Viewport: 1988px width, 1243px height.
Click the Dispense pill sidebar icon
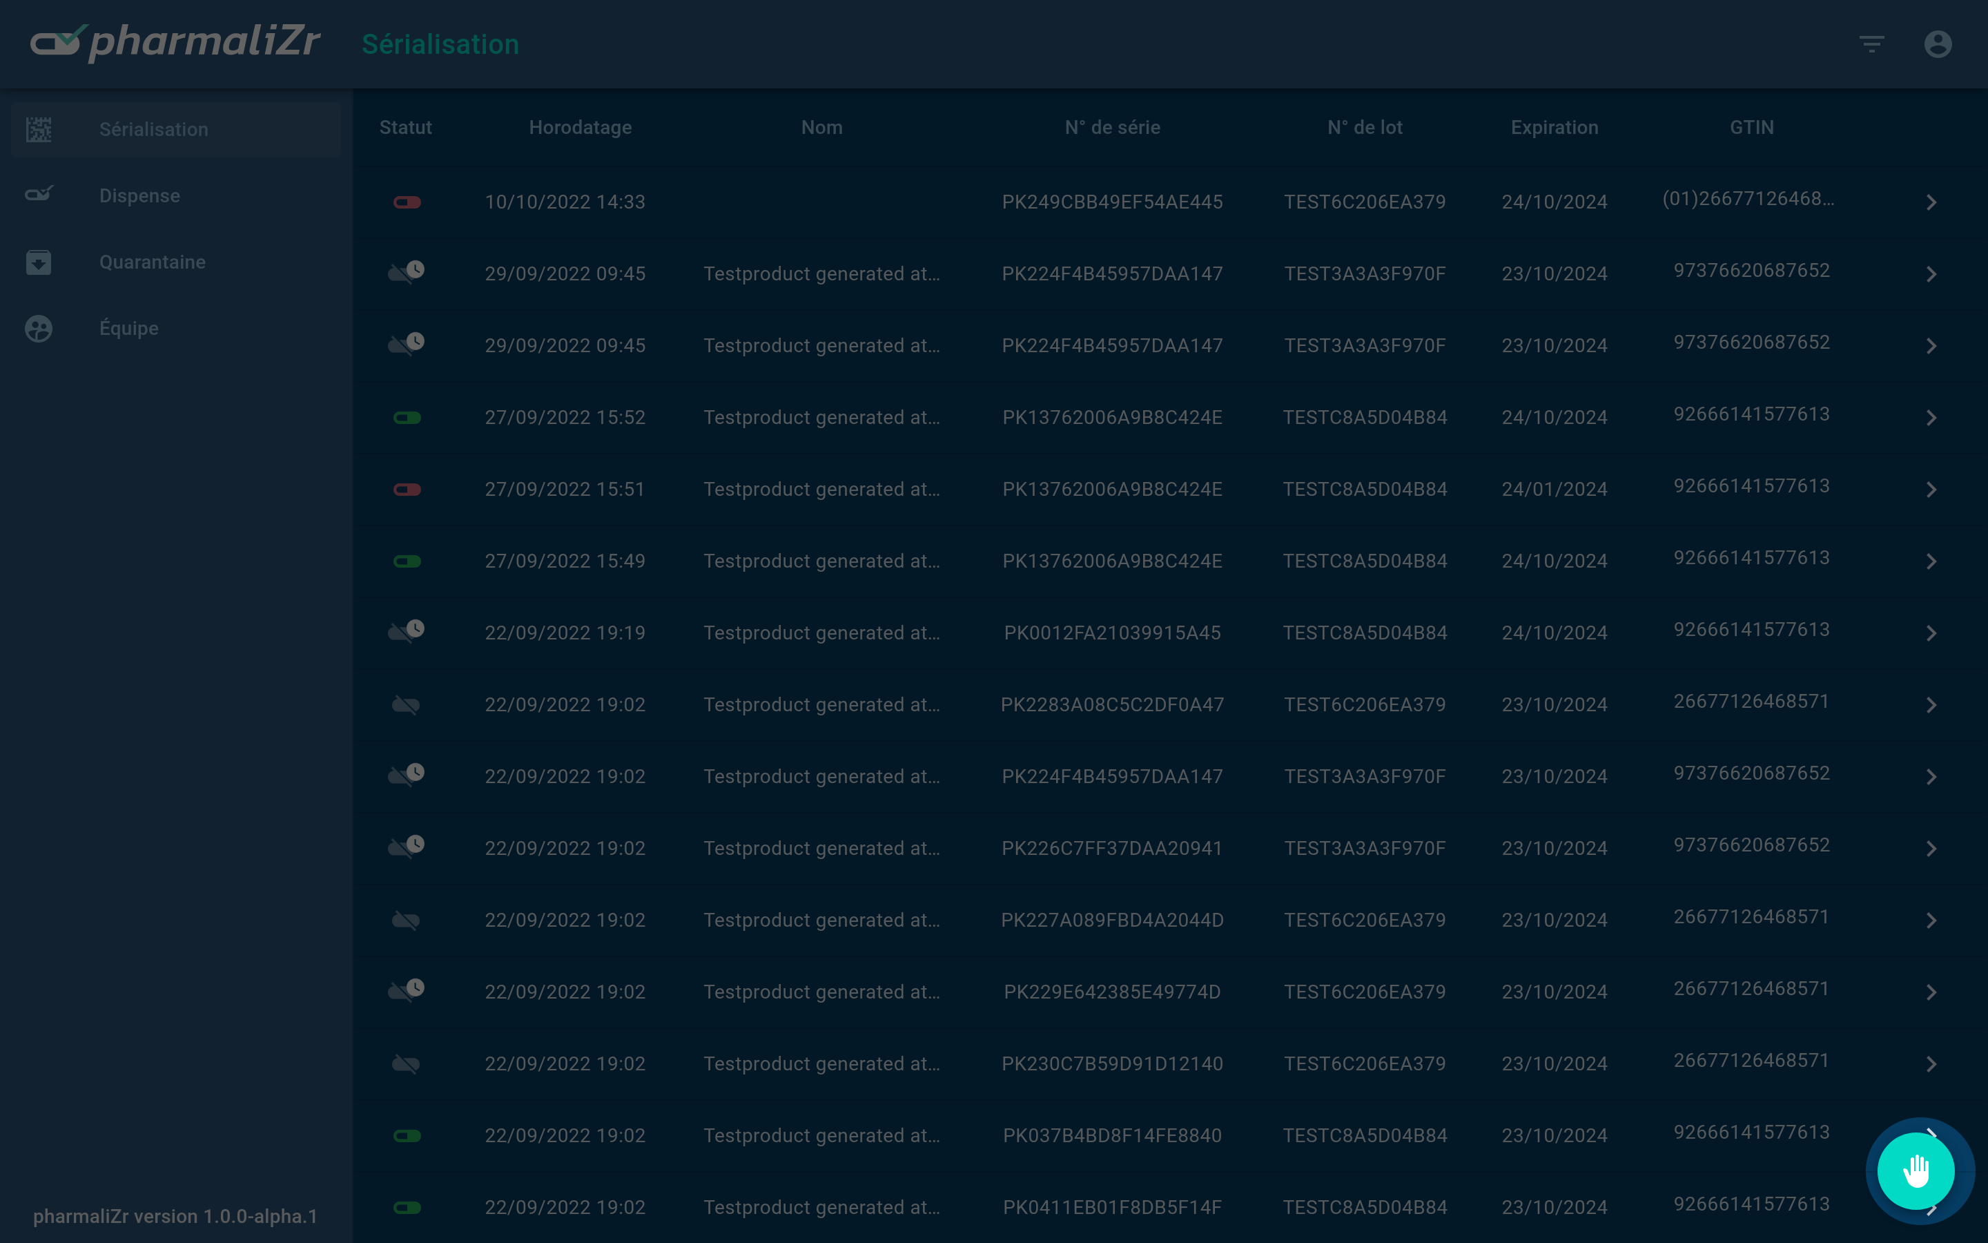[x=39, y=195]
